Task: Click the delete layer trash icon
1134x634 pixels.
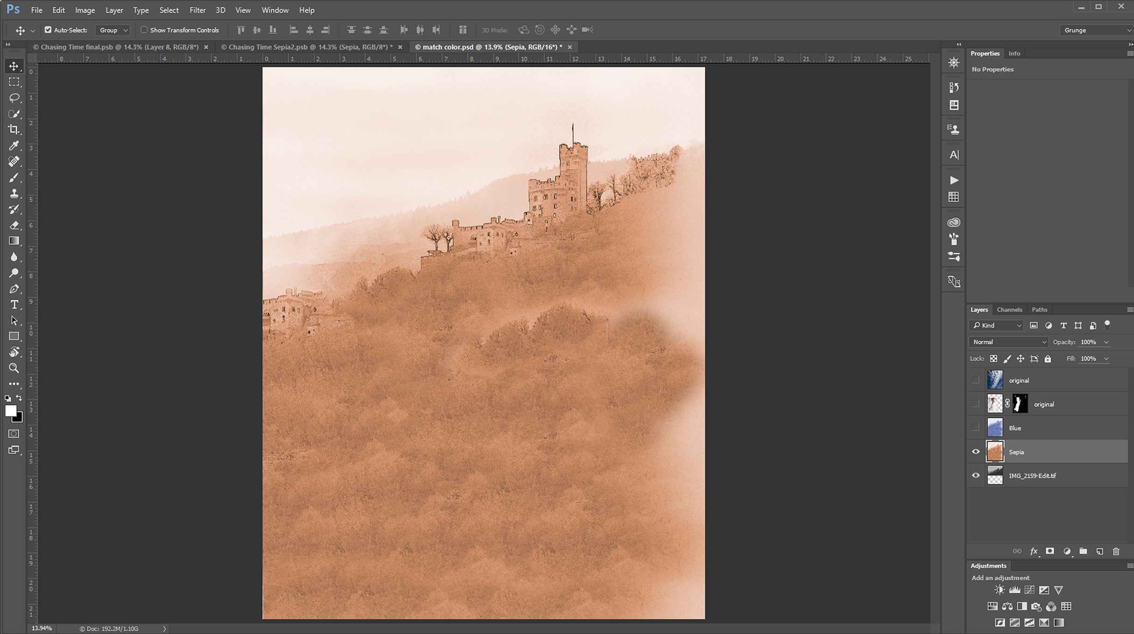Action: (1116, 551)
